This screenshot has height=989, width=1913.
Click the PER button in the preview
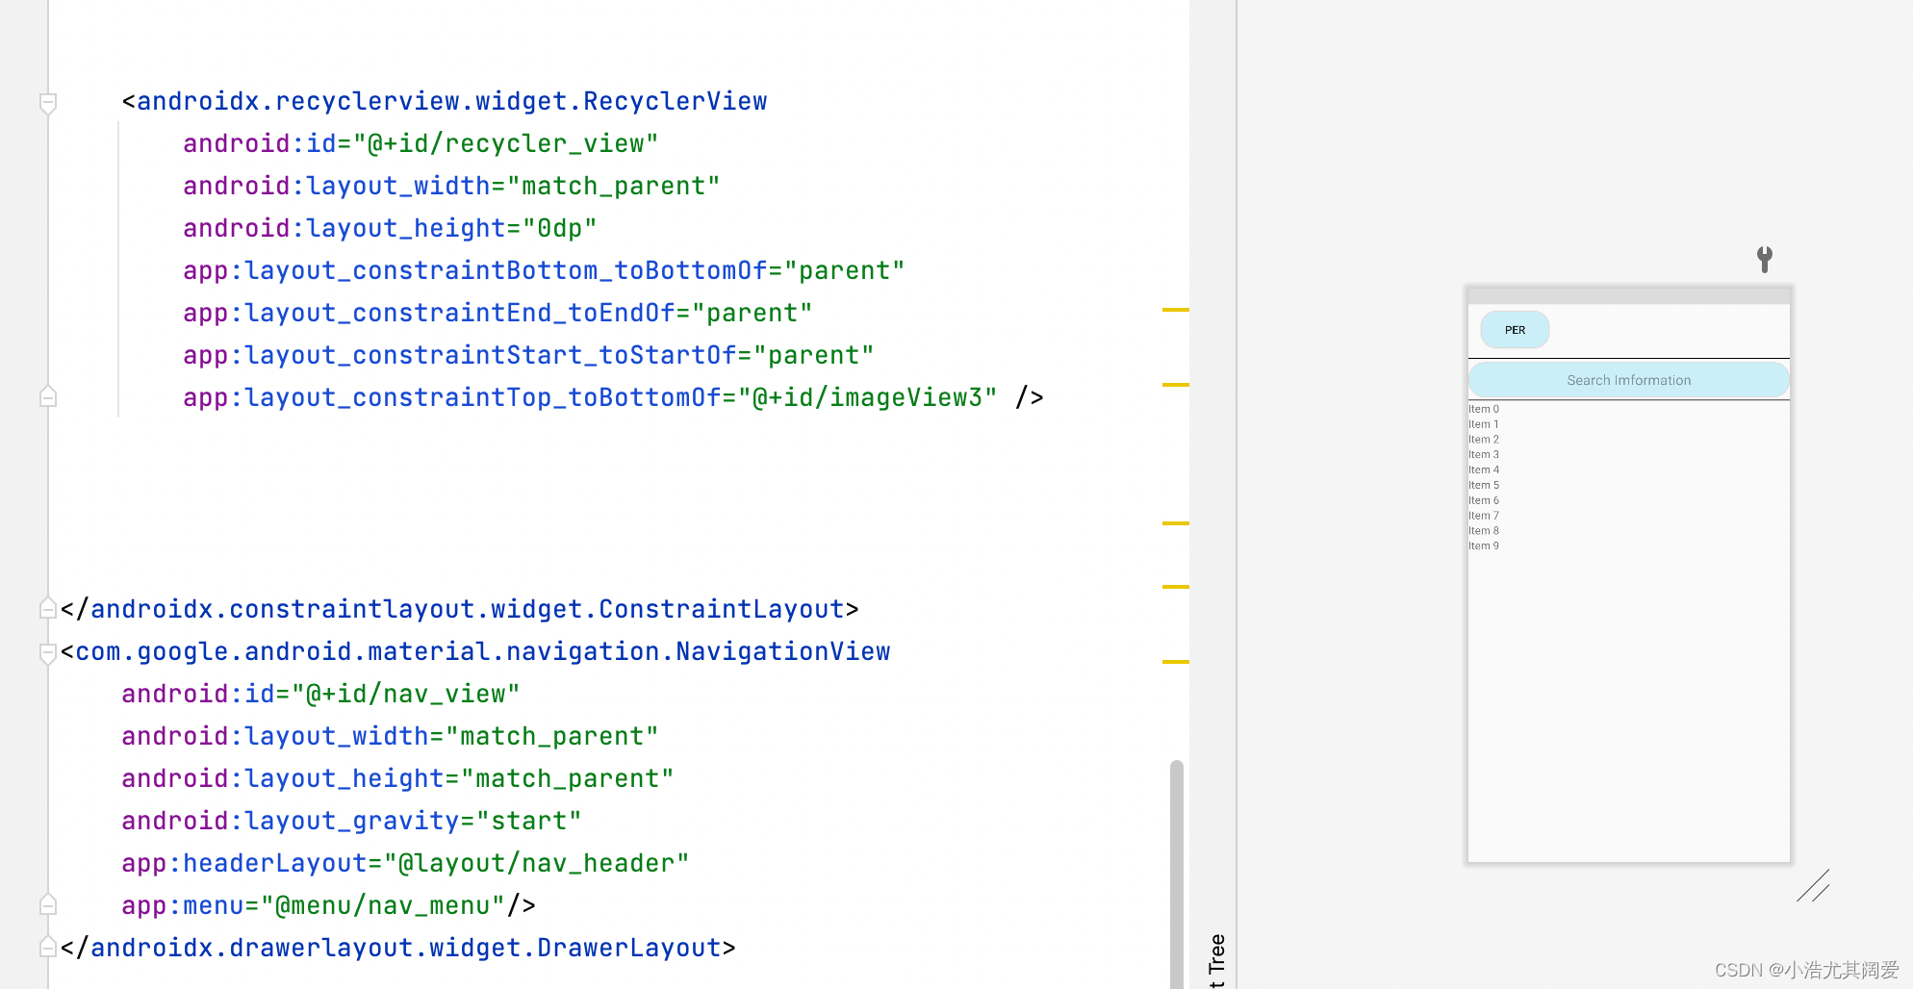[1515, 330]
